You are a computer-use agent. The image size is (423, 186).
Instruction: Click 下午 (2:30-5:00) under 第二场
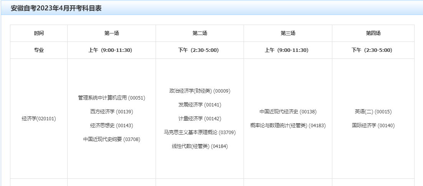tap(198, 50)
